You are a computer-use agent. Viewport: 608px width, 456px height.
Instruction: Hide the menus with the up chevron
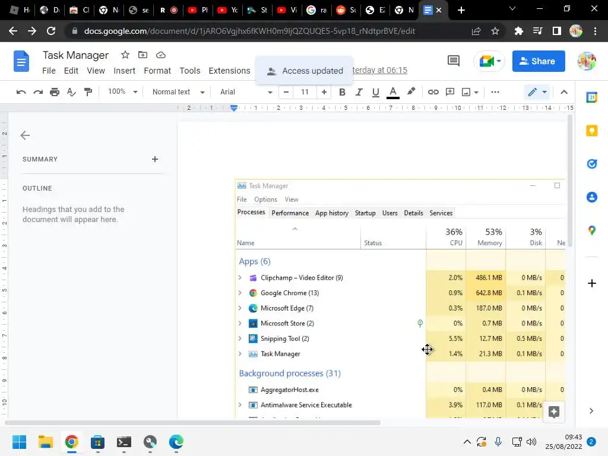(x=564, y=92)
